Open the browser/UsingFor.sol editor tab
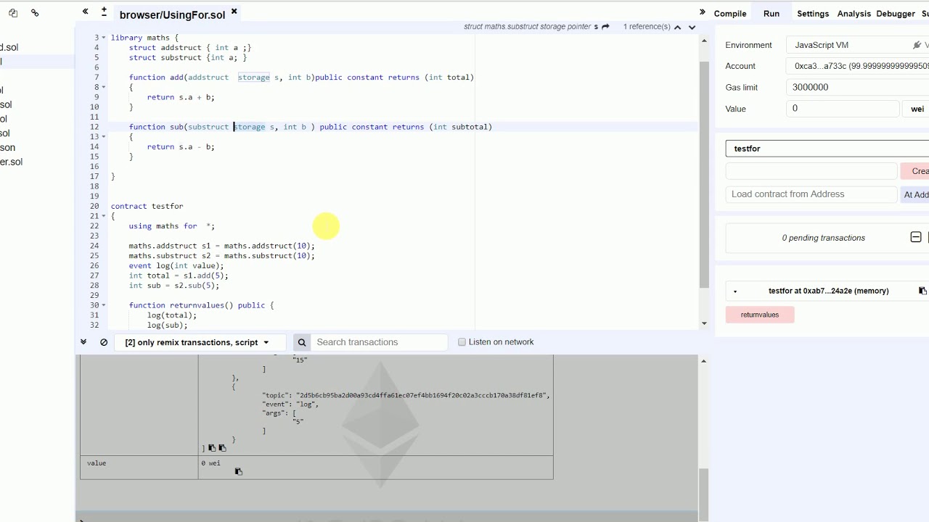Screen dimensions: 929x522 (x=172, y=14)
